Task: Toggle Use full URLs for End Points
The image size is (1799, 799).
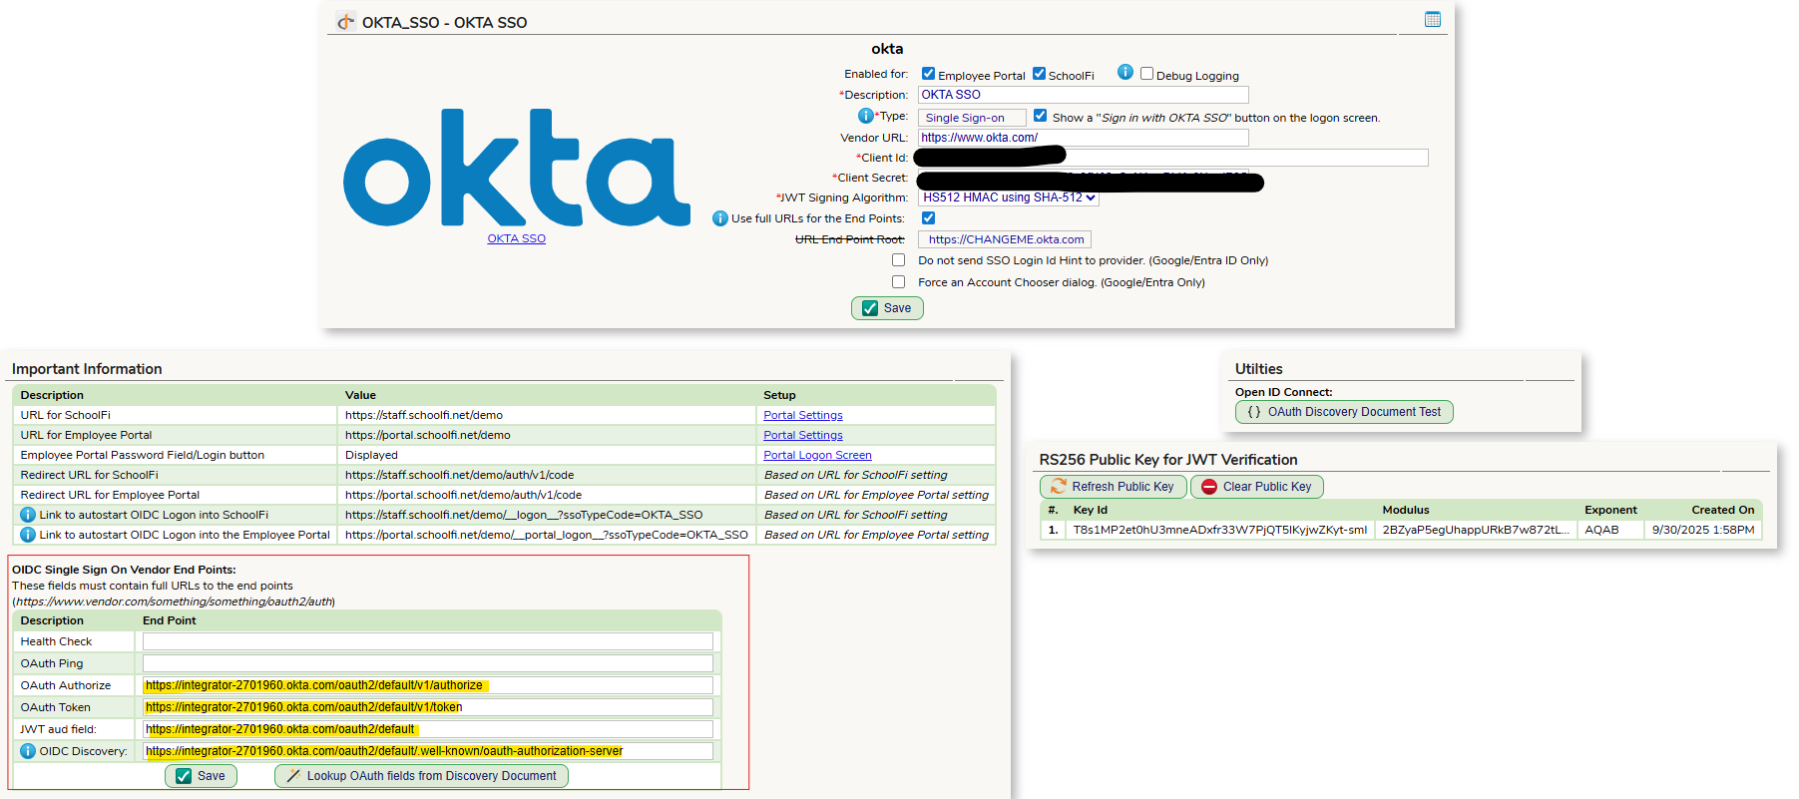Action: [x=929, y=217]
